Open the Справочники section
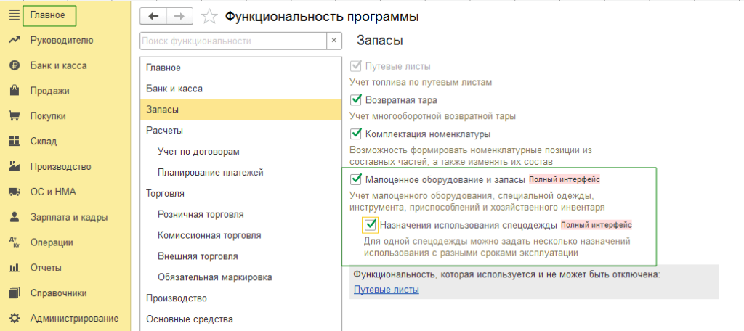This screenshot has height=331, width=744. [58, 293]
